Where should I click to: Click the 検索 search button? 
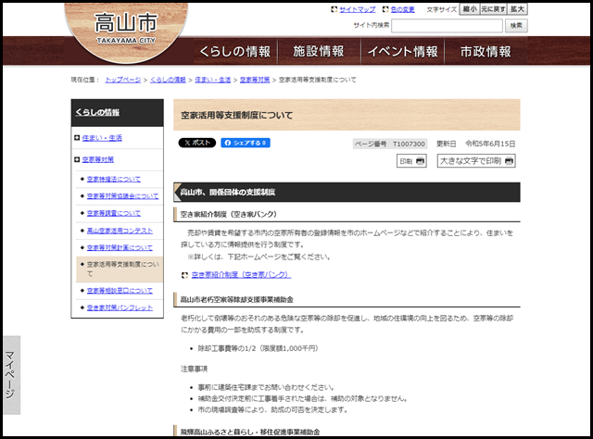516,26
